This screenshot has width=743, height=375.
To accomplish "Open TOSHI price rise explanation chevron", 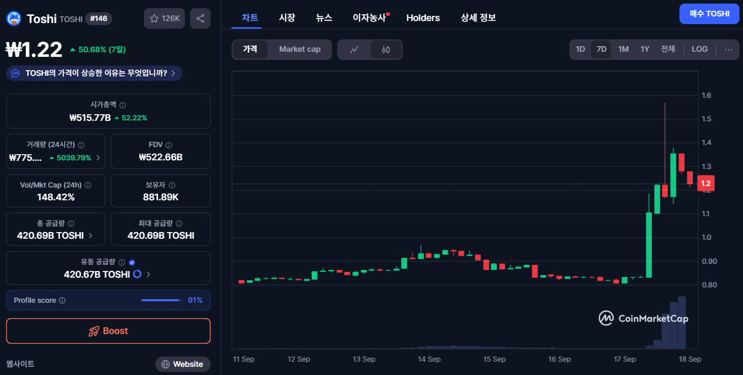I will [173, 73].
